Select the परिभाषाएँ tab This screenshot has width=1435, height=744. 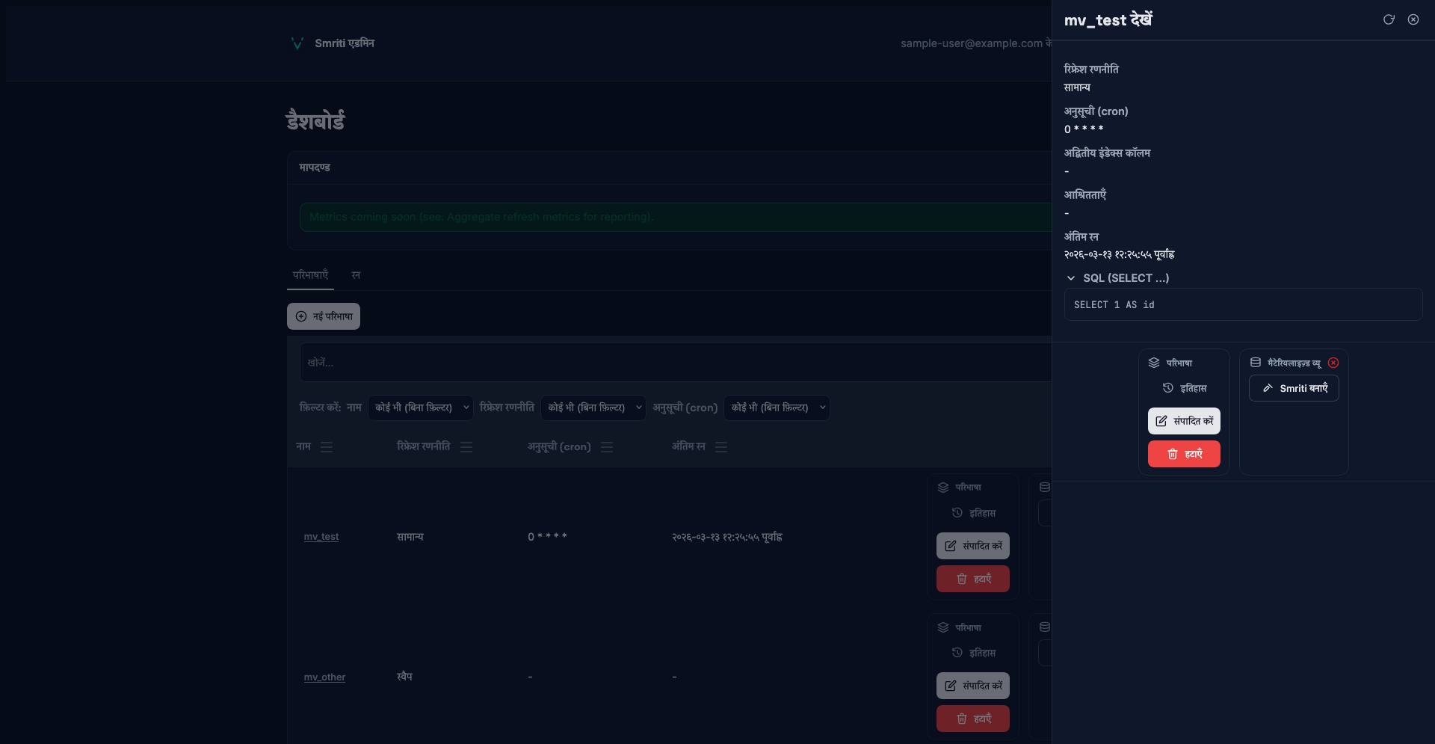310,275
